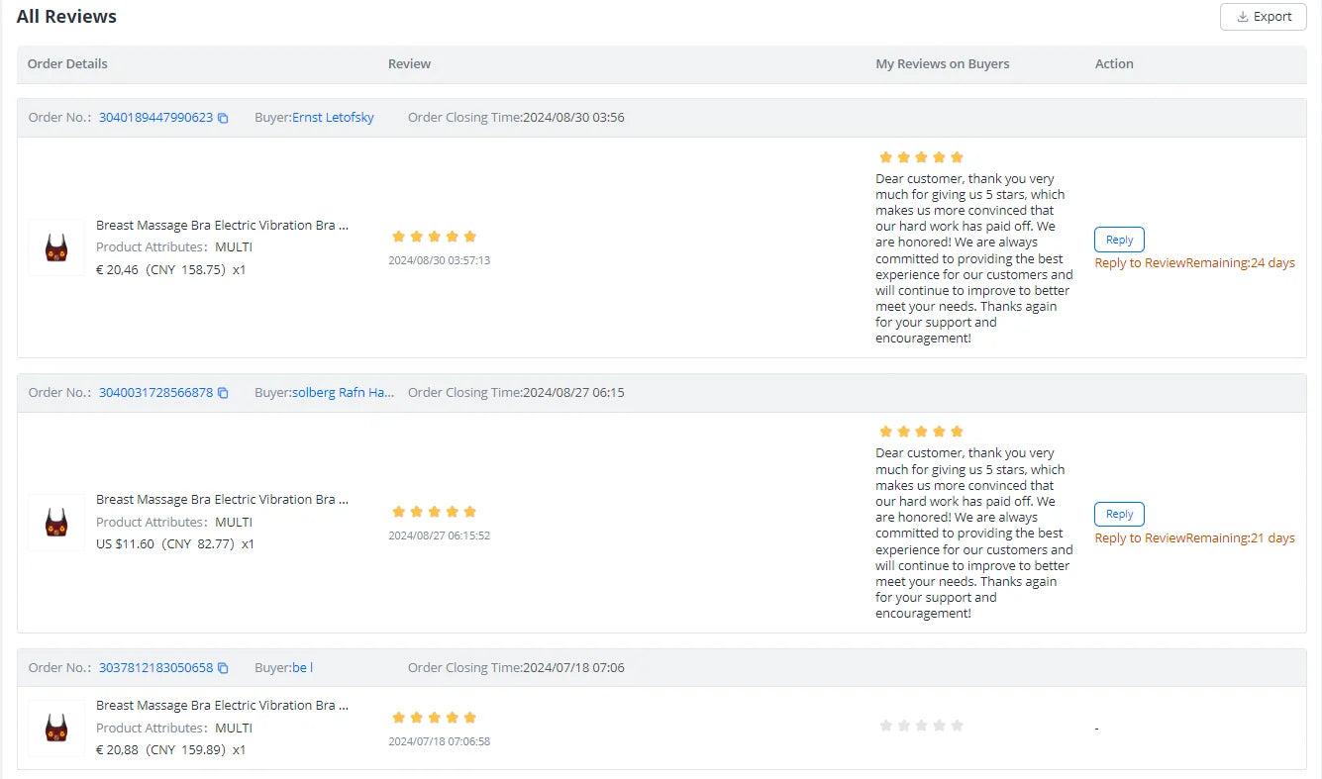
Task: Click the Review column header
Action: [409, 64]
